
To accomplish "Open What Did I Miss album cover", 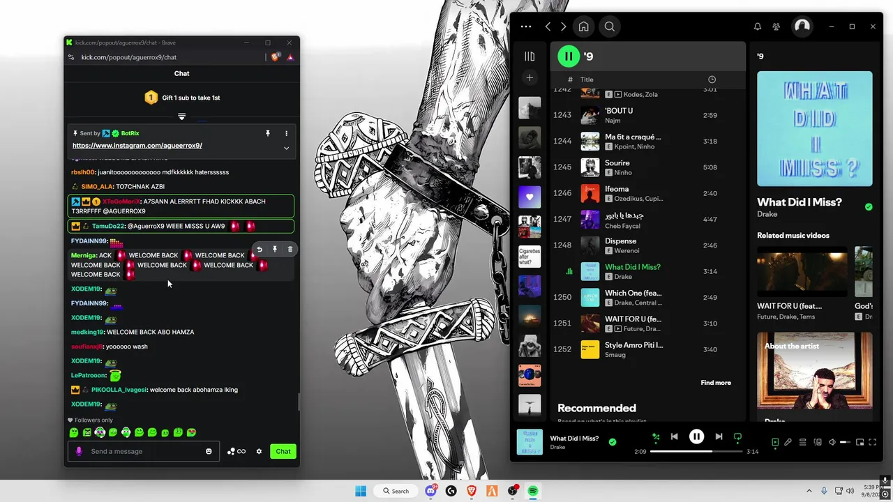I will pyautogui.click(x=814, y=128).
